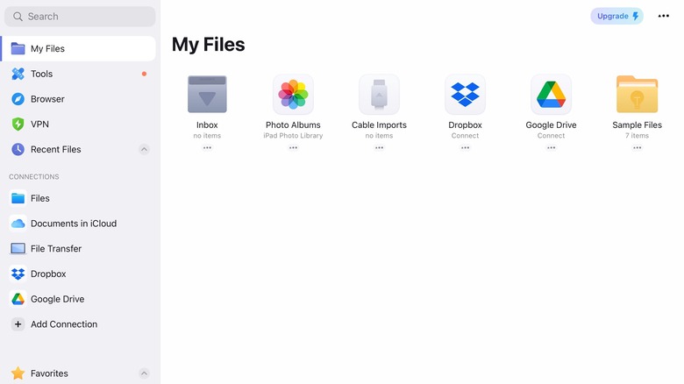The width and height of the screenshot is (684, 384).
Task: Open options dots under Photo Albums
Action: pyautogui.click(x=293, y=147)
